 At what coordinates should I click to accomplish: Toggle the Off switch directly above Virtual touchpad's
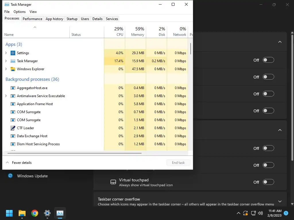(x=268, y=165)
